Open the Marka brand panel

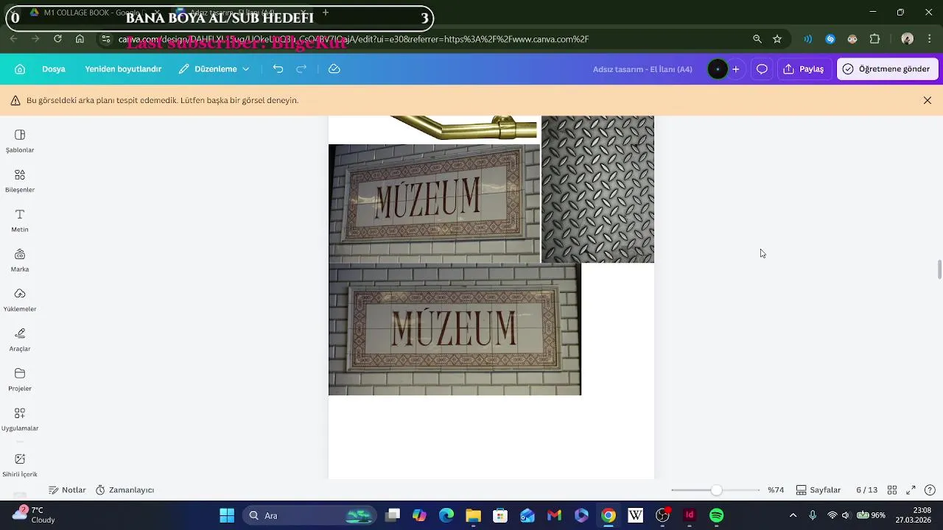(20, 261)
